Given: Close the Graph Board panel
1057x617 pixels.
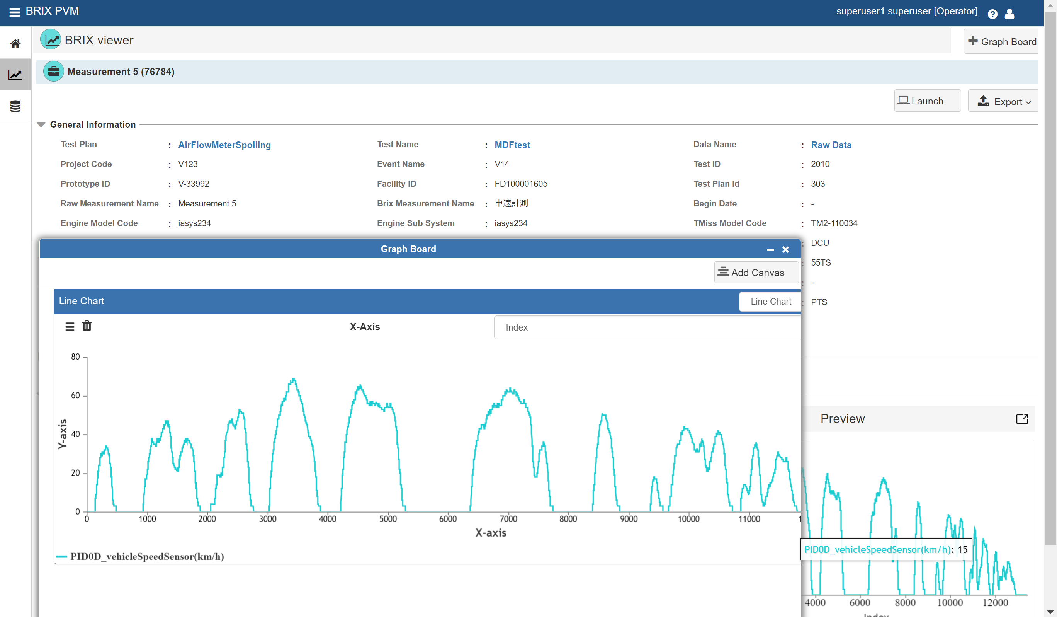Looking at the screenshot, I should tap(786, 249).
